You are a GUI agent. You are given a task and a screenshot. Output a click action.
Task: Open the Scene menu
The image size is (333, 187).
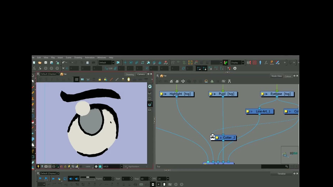(x=68, y=58)
